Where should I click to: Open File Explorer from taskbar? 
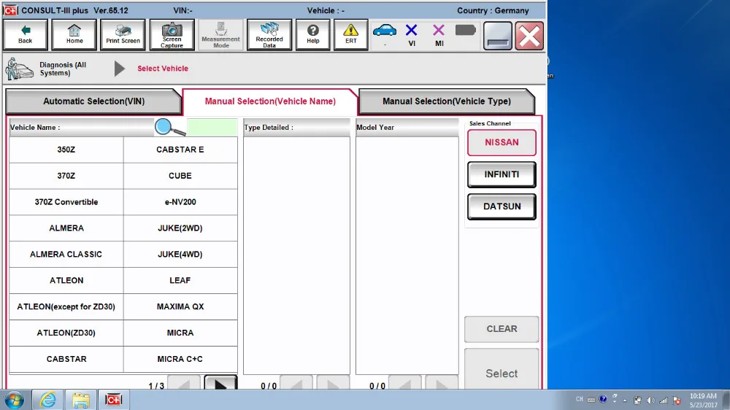click(80, 400)
